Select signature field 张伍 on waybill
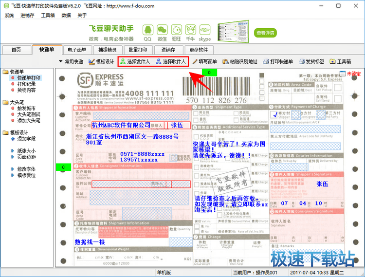 tap(322, 184)
